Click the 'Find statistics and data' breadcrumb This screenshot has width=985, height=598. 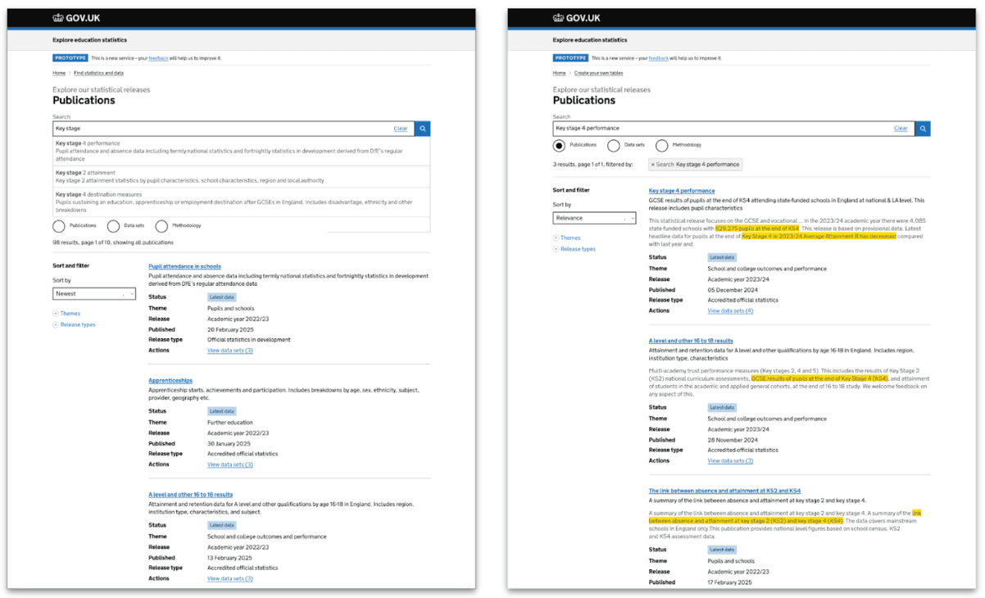click(98, 73)
